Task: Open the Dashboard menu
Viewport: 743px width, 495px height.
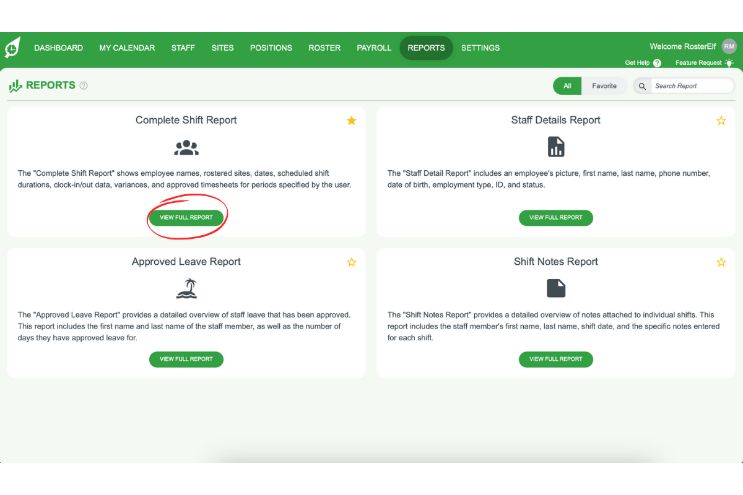Action: pos(58,48)
